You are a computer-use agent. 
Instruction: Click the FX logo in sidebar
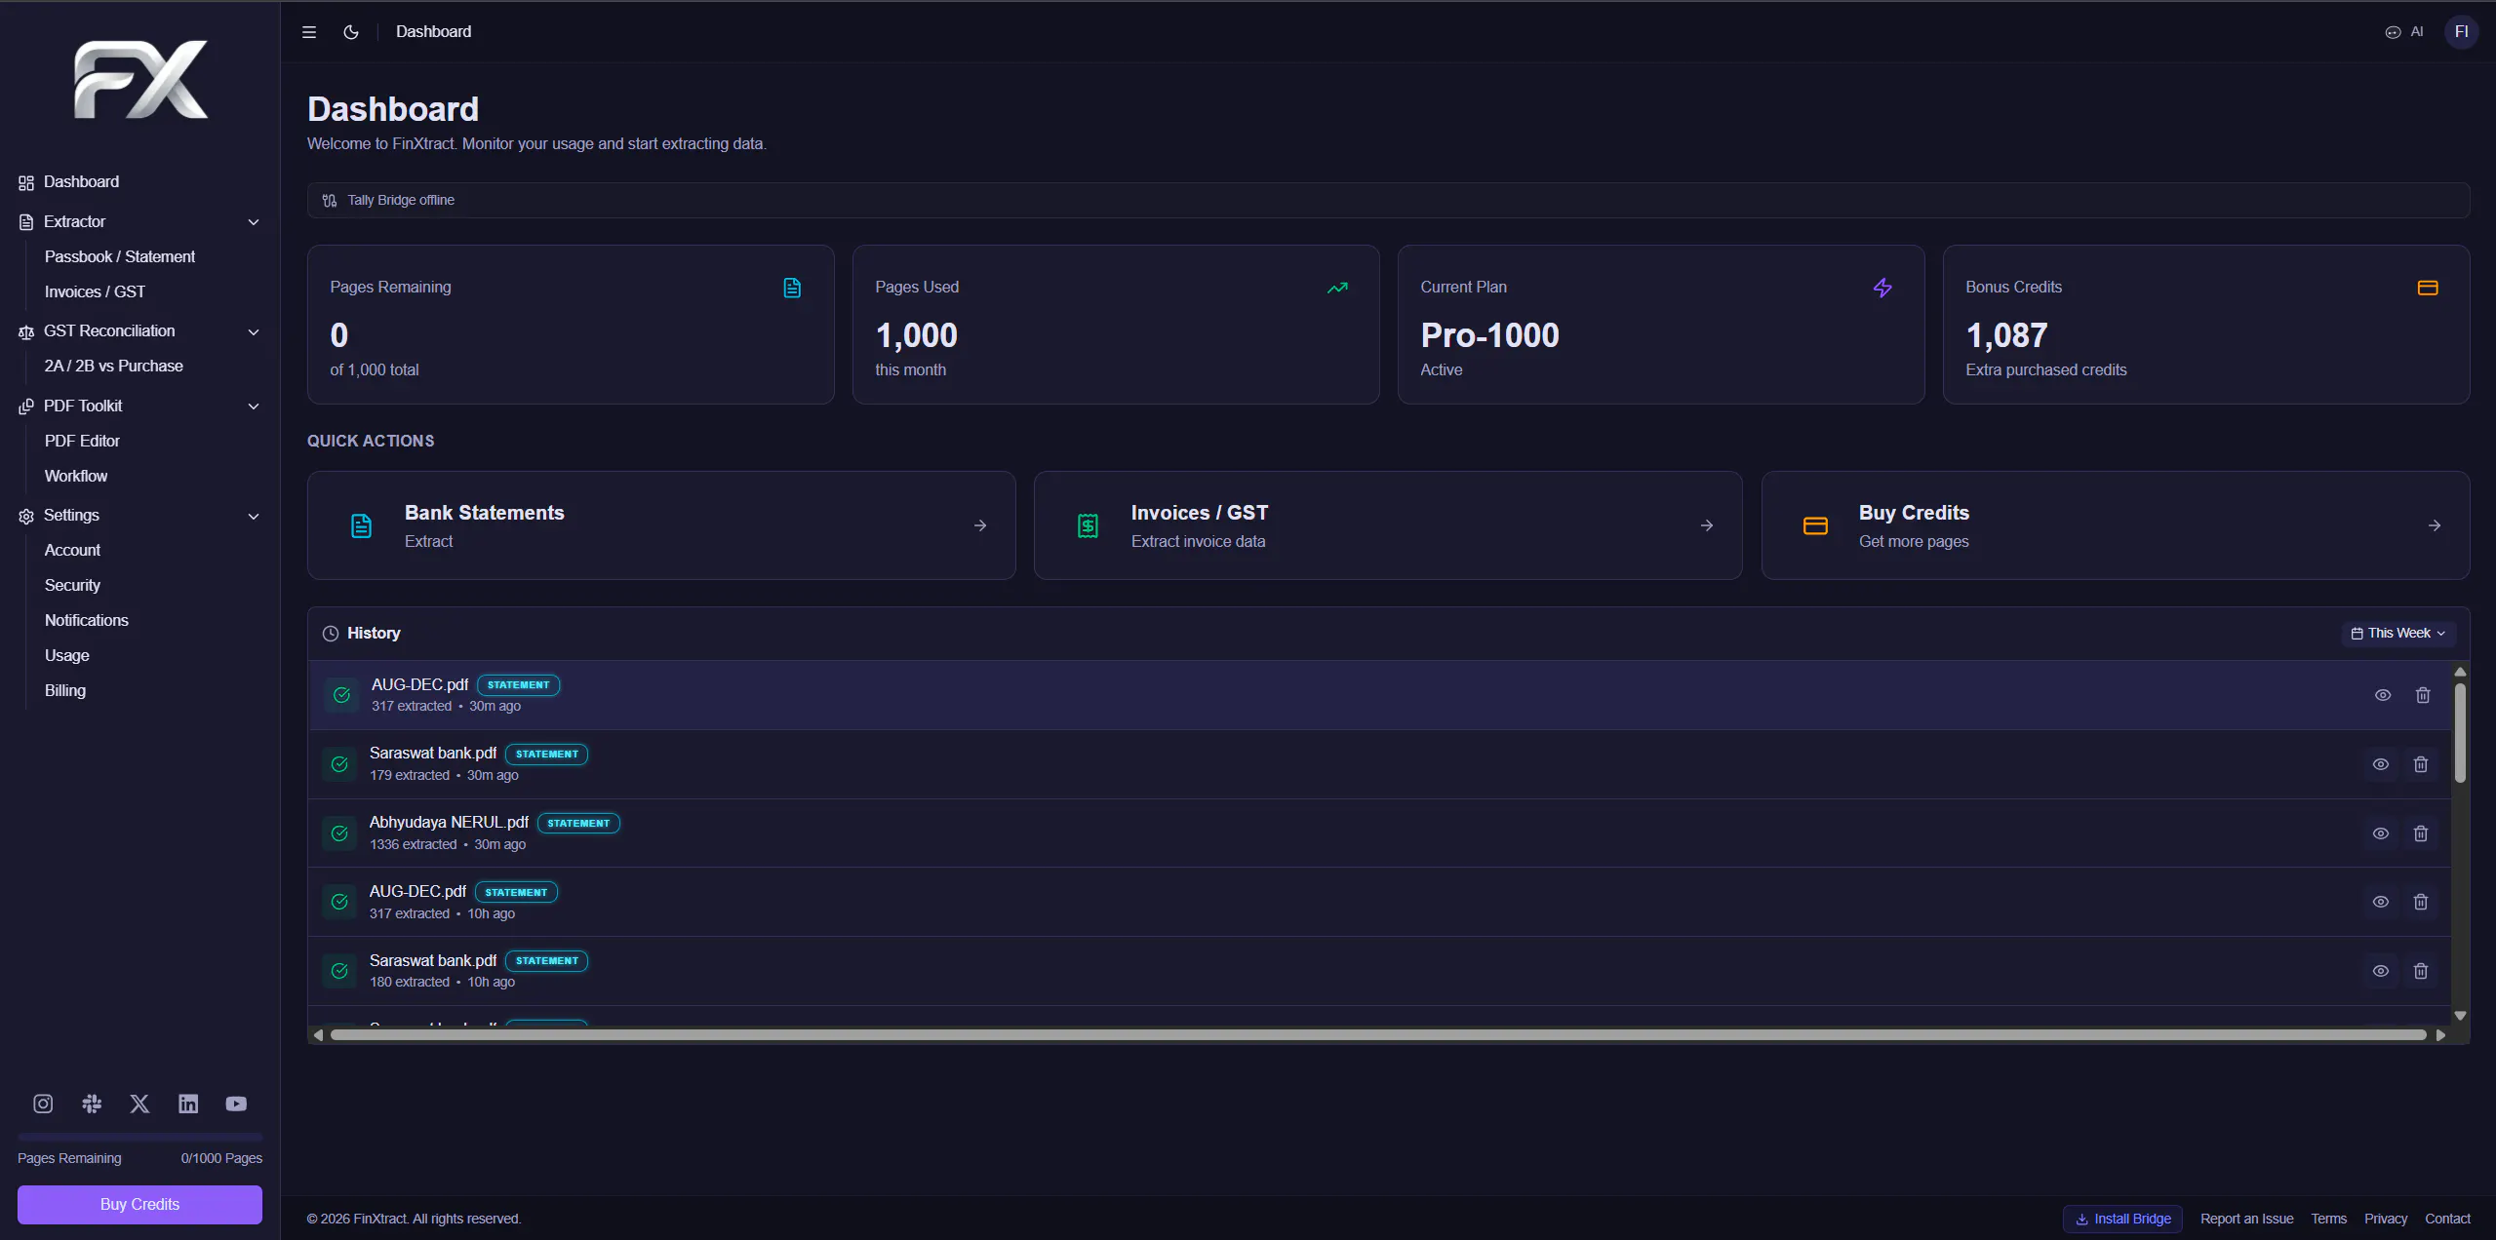click(140, 80)
